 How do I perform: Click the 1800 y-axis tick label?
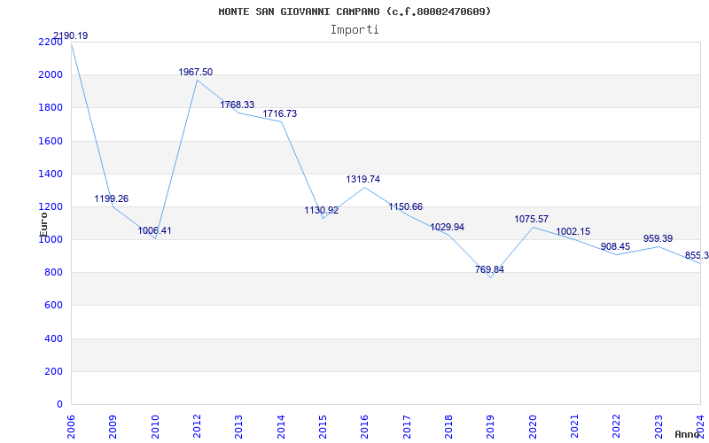[51, 108]
